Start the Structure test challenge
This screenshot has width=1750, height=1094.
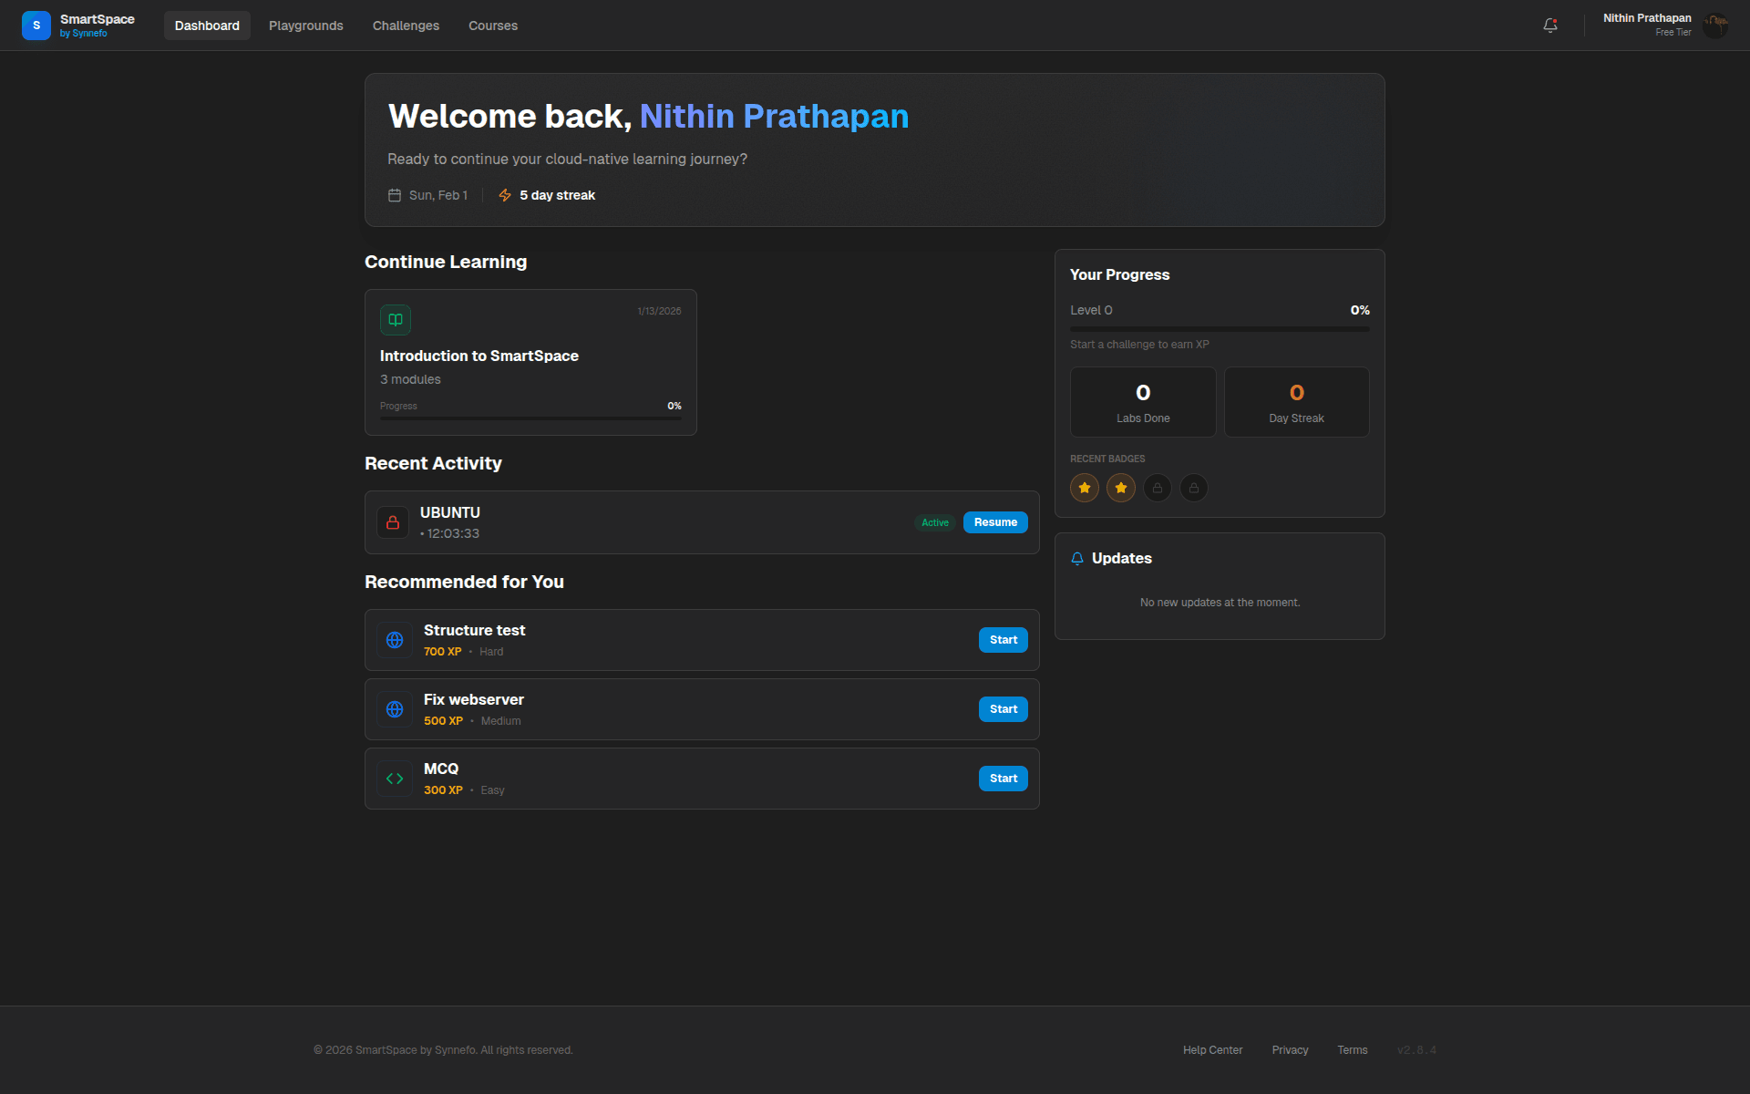pos(1003,640)
